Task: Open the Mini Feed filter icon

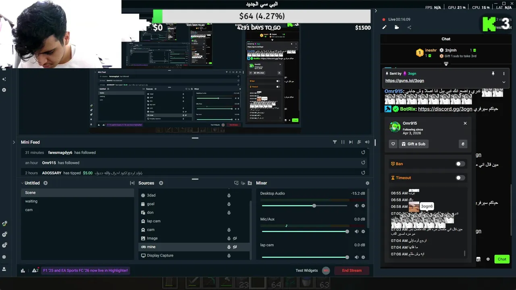Action: [335, 142]
